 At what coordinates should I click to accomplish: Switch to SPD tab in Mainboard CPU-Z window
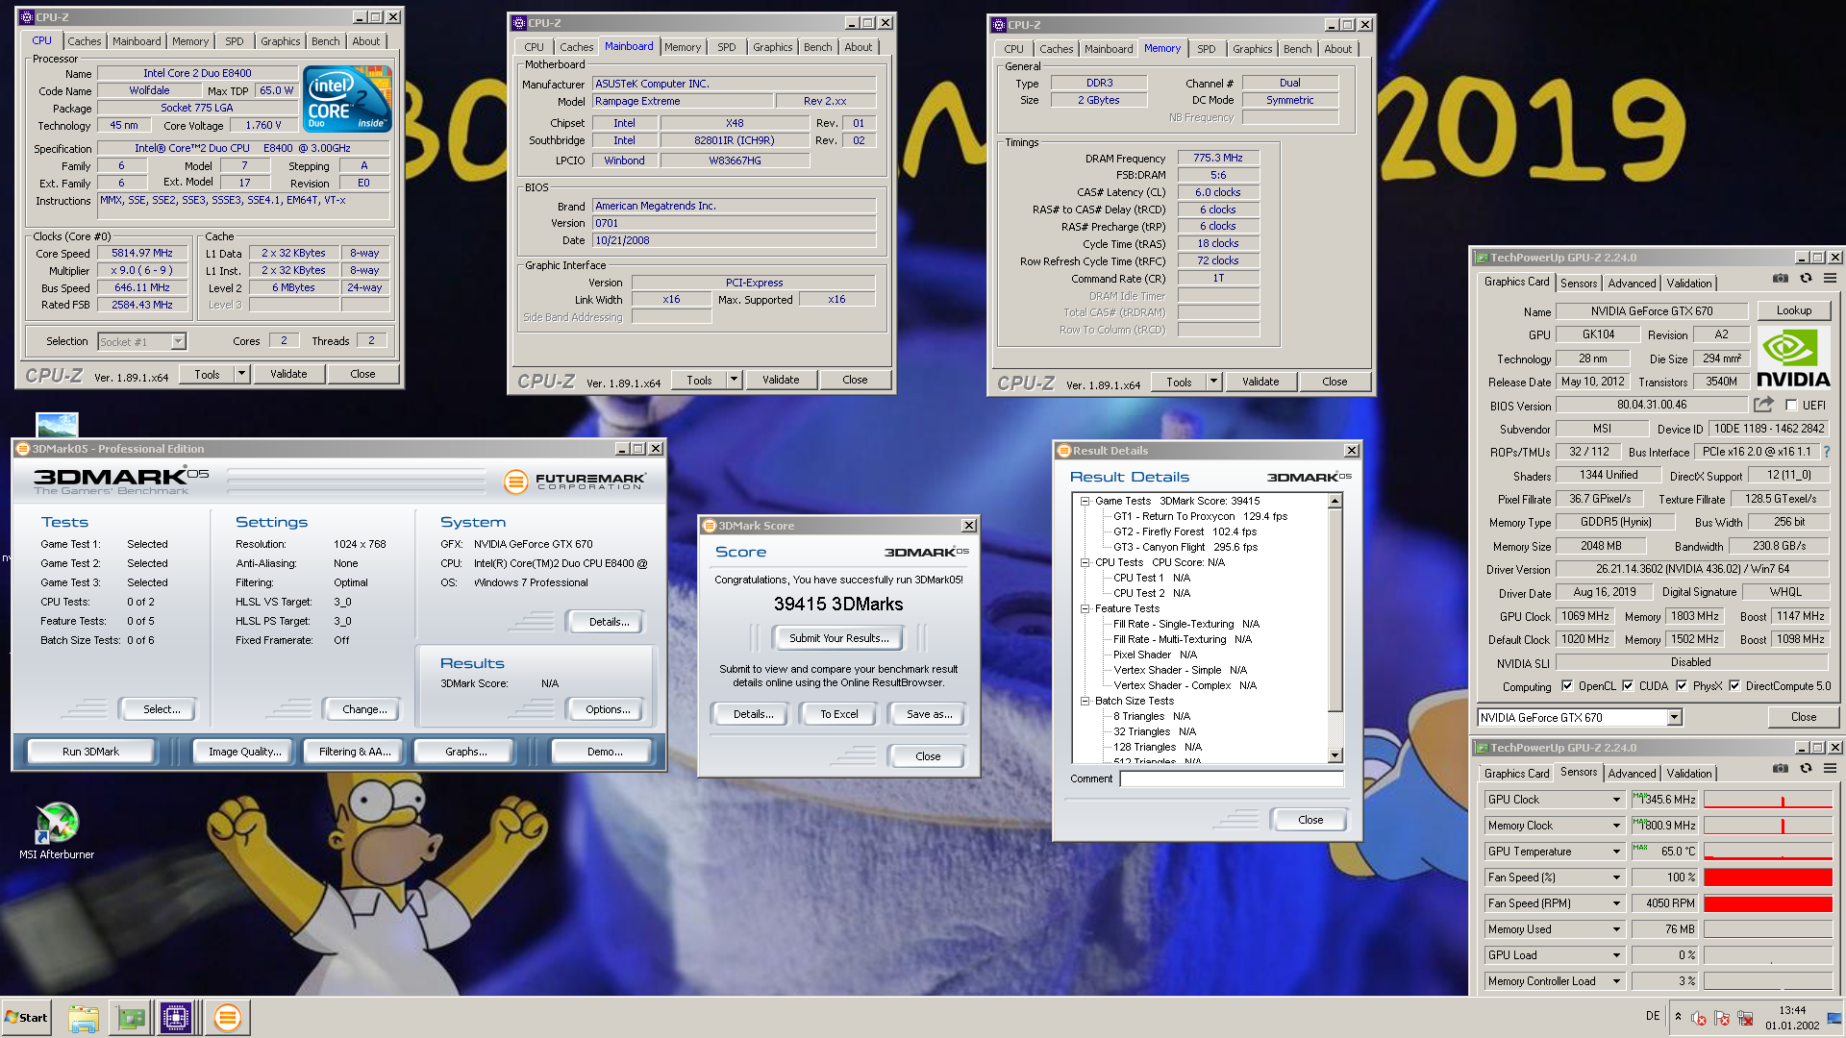coord(727,47)
